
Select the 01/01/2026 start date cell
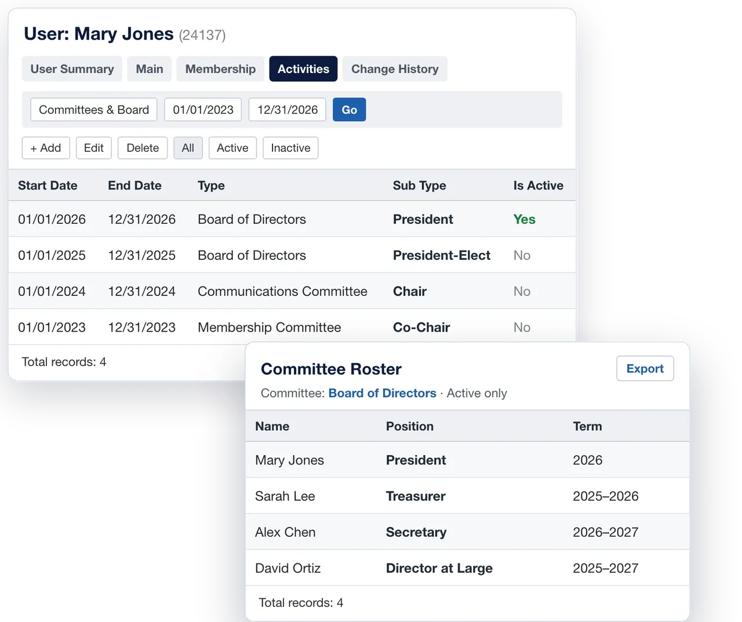click(52, 219)
